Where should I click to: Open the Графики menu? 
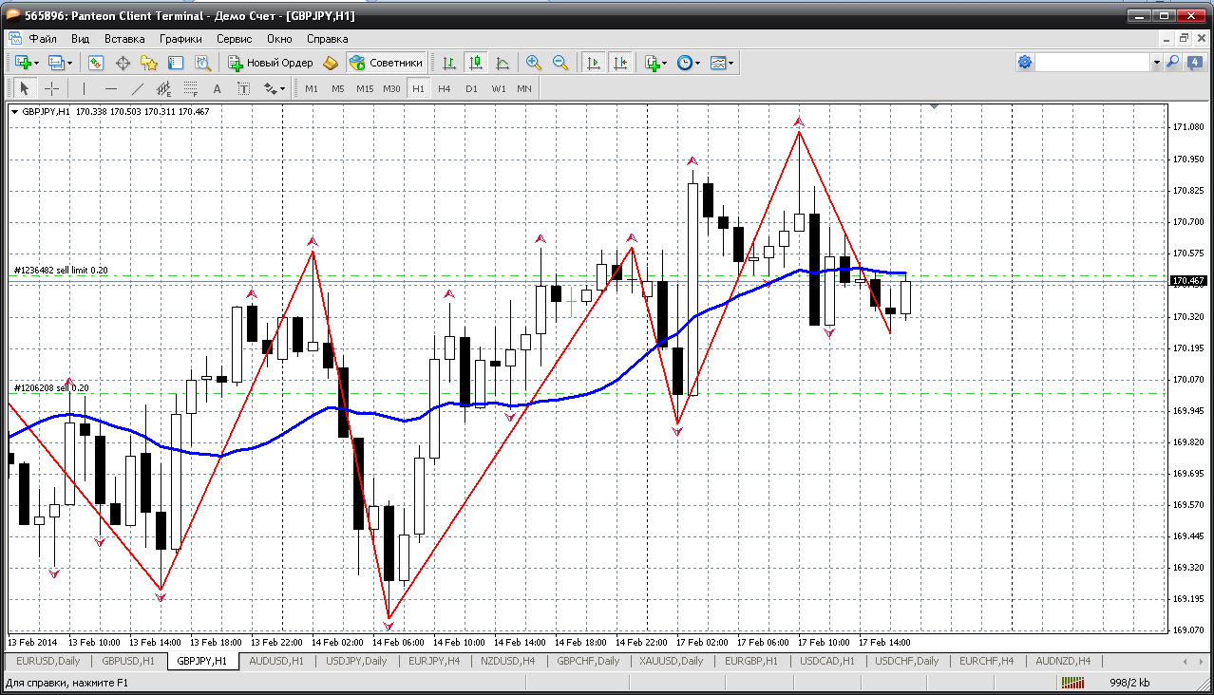point(180,39)
